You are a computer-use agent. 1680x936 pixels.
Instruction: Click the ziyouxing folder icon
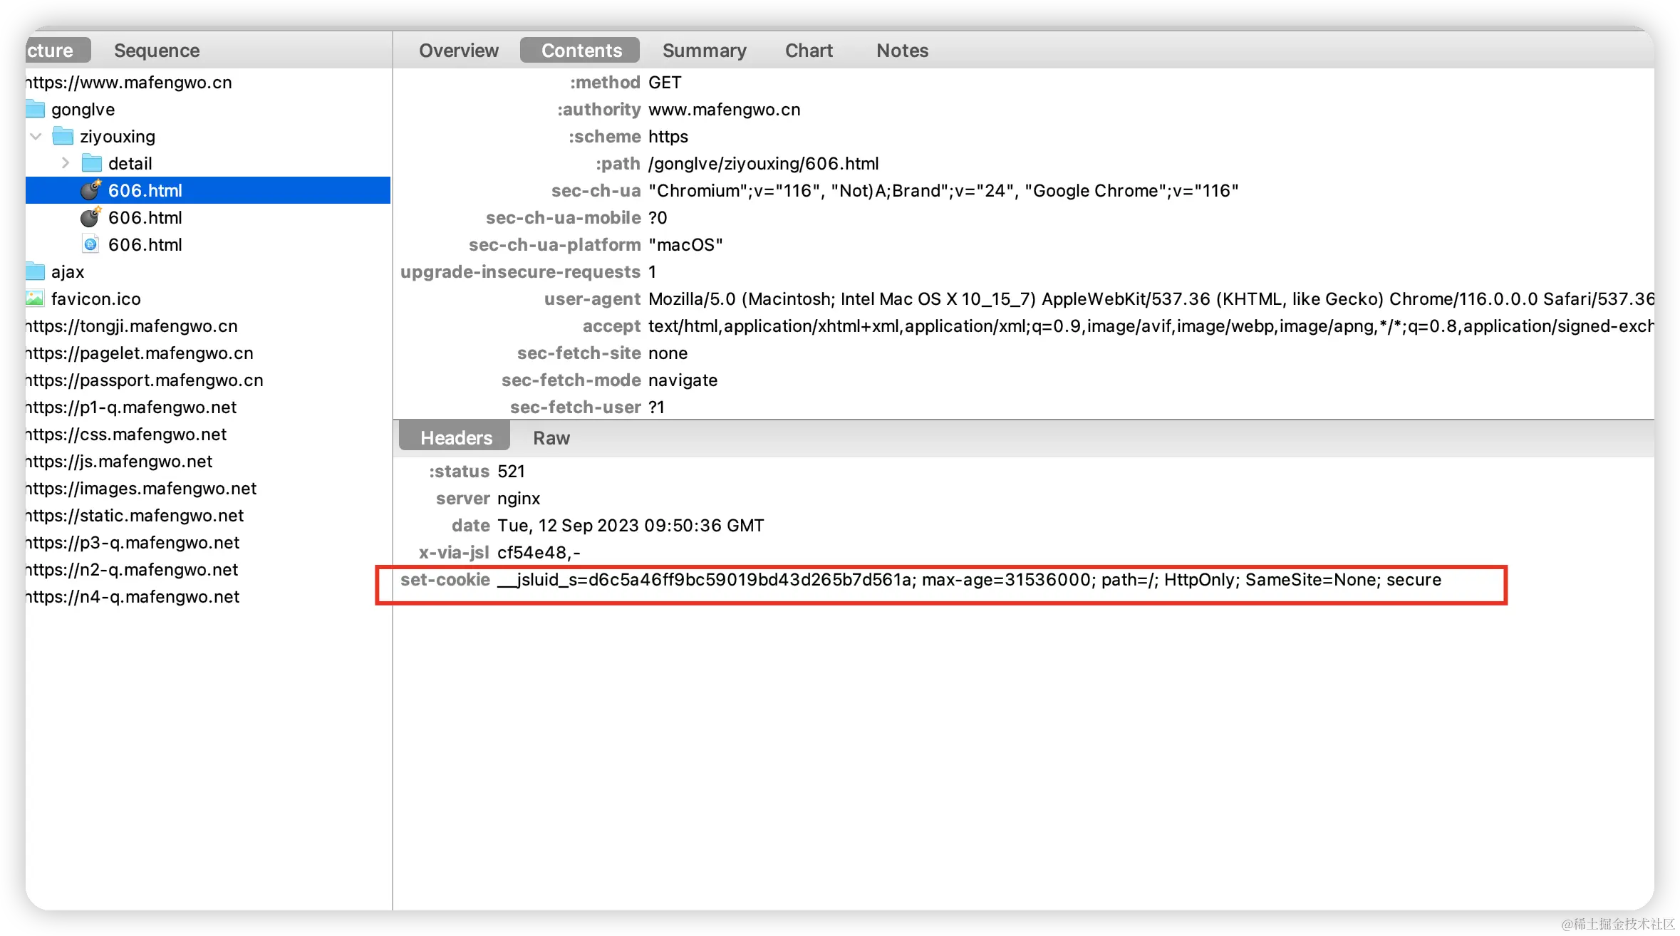point(63,136)
